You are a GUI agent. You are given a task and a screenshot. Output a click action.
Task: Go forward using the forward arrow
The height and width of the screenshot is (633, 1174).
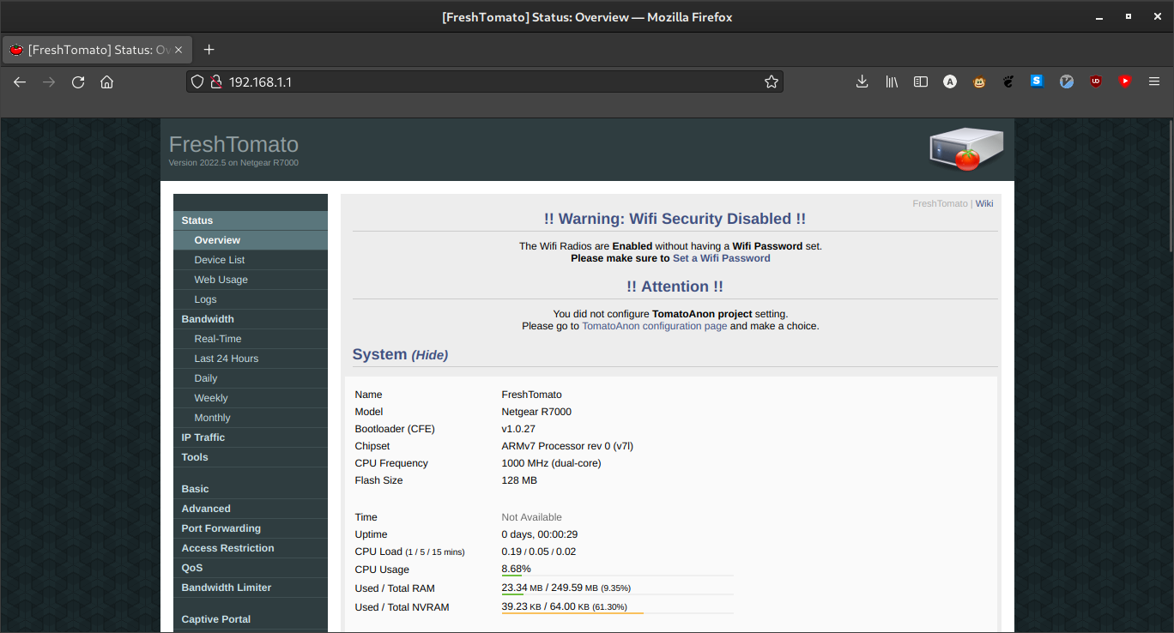pyautogui.click(x=49, y=81)
